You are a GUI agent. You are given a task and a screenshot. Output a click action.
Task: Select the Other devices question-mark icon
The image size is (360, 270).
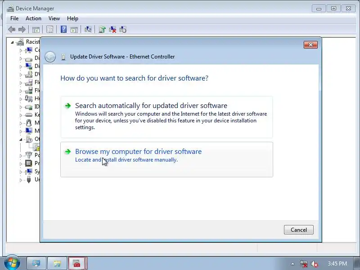pyautogui.click(x=29, y=139)
